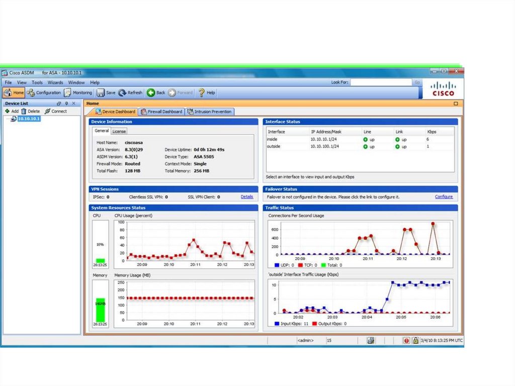
Task: Open the View menu
Action: 22,83
